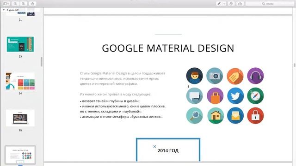Click the green compass icon

coord(255,95)
